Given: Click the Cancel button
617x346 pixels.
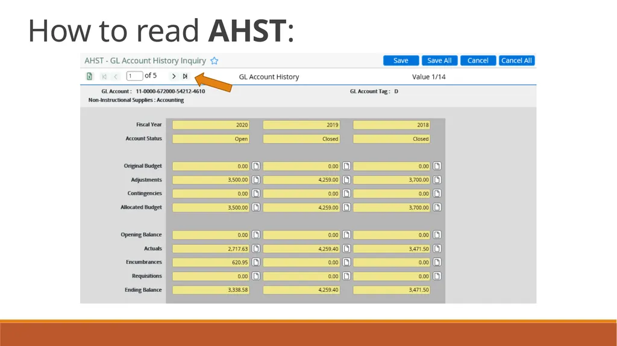Looking at the screenshot, I should point(478,61).
